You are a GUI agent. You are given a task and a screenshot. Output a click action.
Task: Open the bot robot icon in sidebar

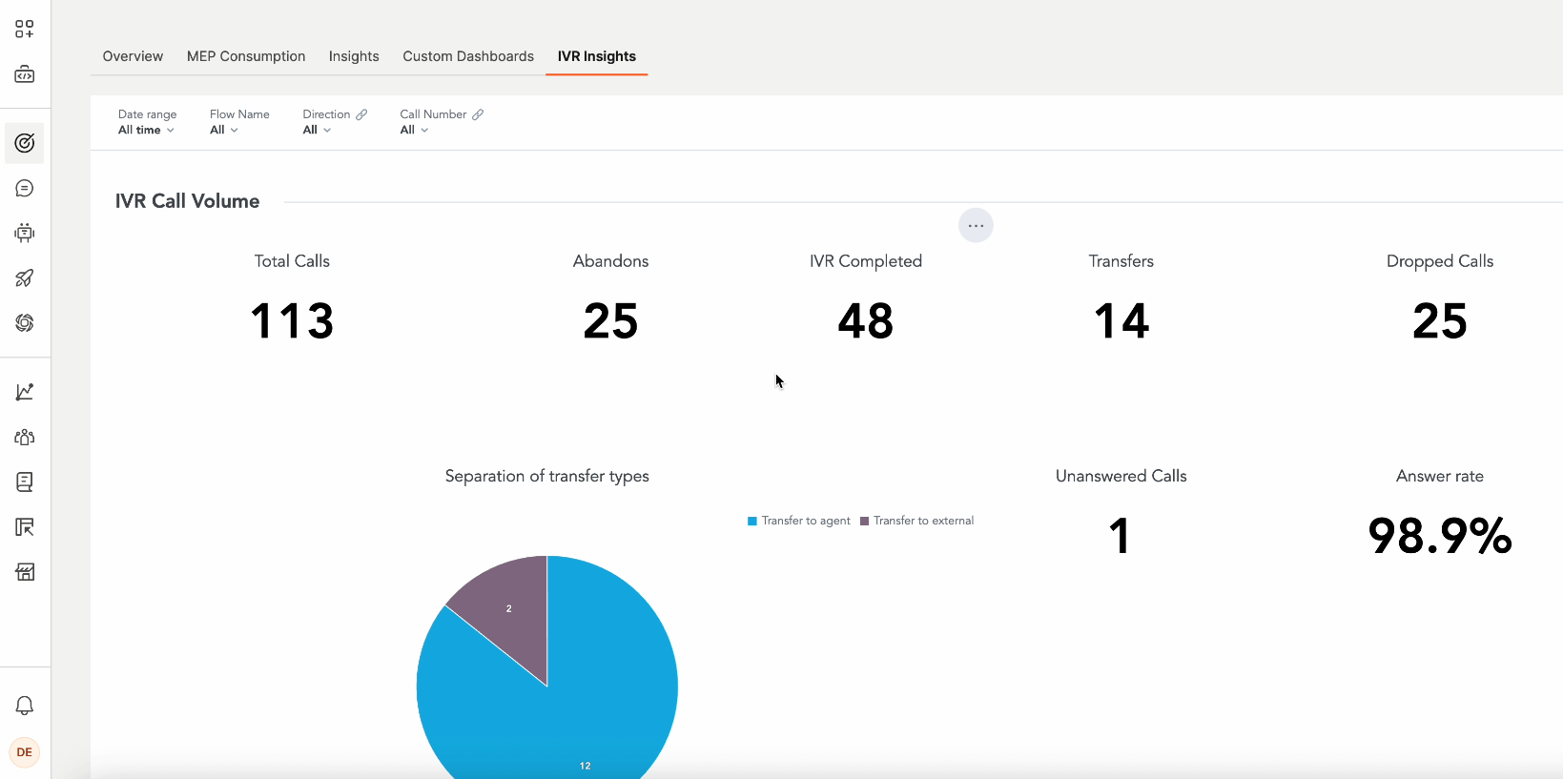click(x=25, y=233)
